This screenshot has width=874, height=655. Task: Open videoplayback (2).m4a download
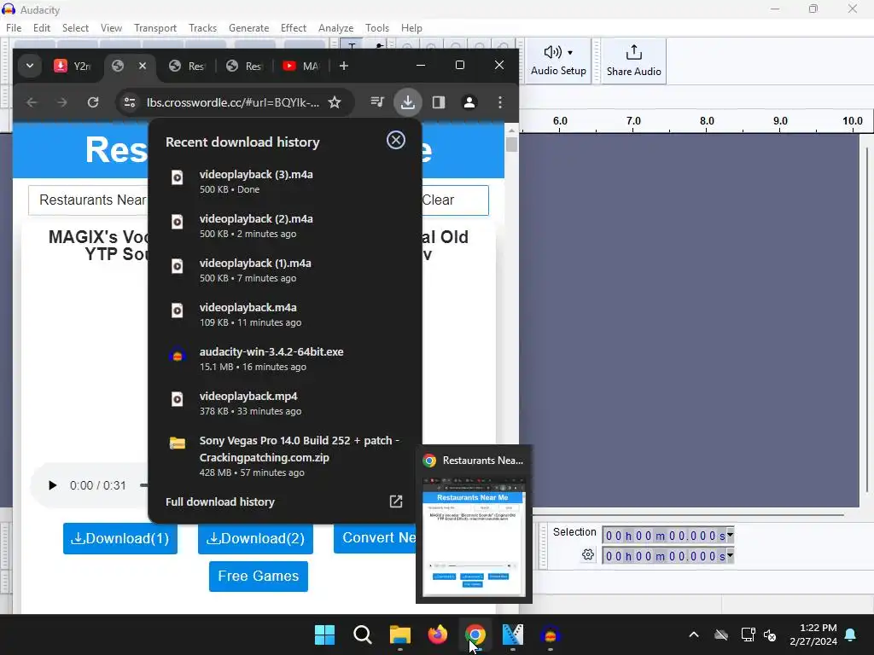[x=284, y=225]
